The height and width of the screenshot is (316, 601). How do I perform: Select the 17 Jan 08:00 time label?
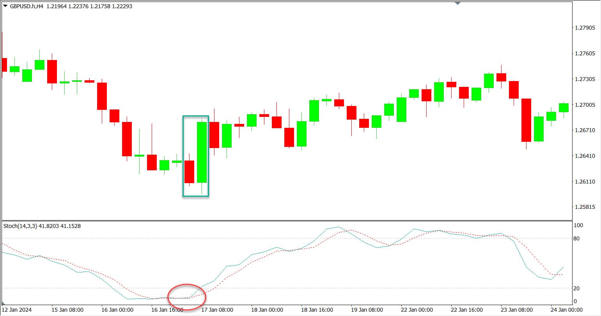click(217, 310)
